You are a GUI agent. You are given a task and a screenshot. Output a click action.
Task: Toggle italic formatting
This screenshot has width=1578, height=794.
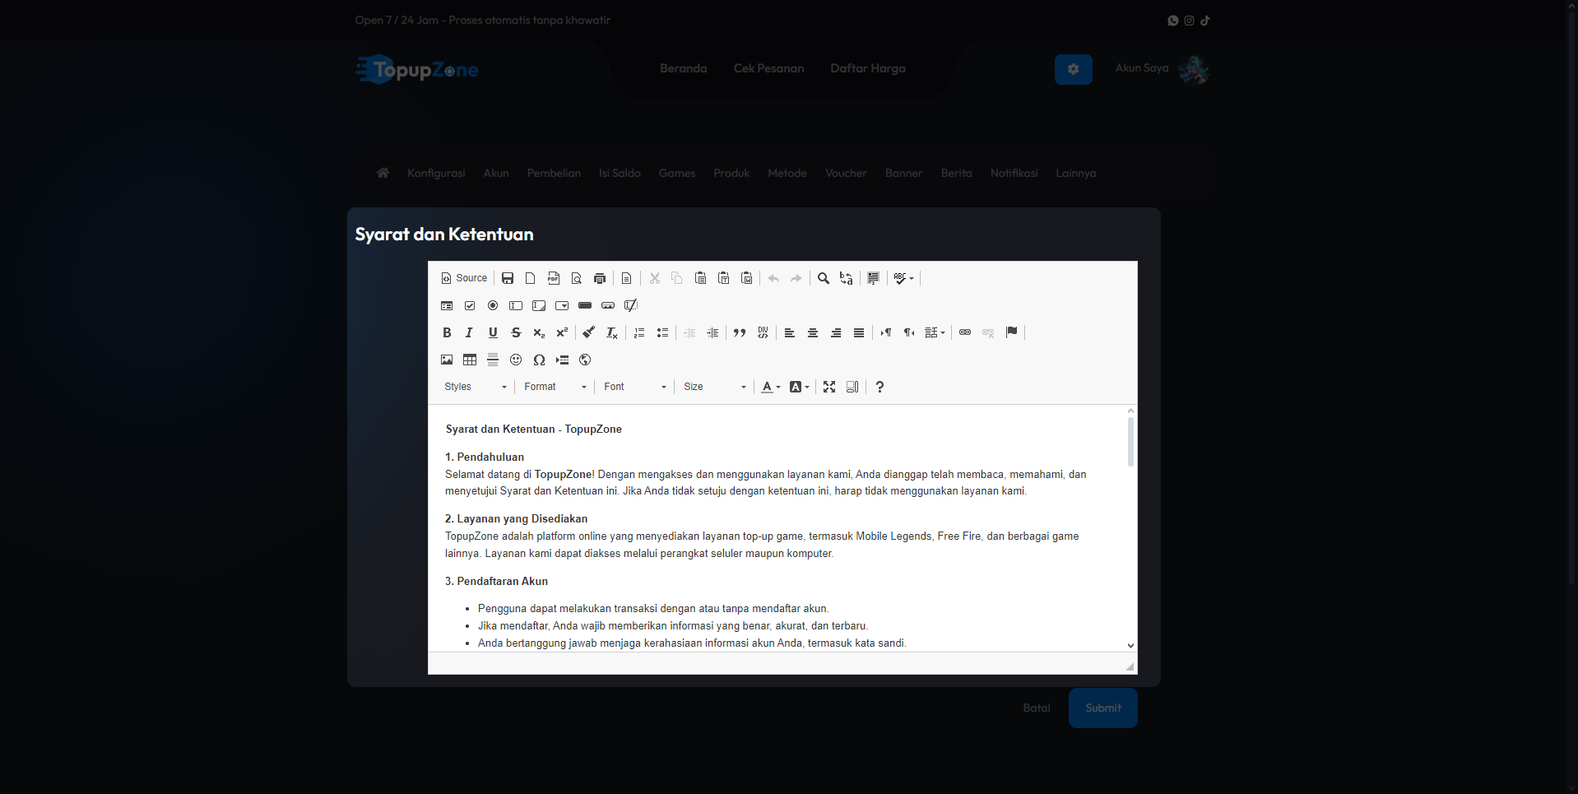point(470,332)
